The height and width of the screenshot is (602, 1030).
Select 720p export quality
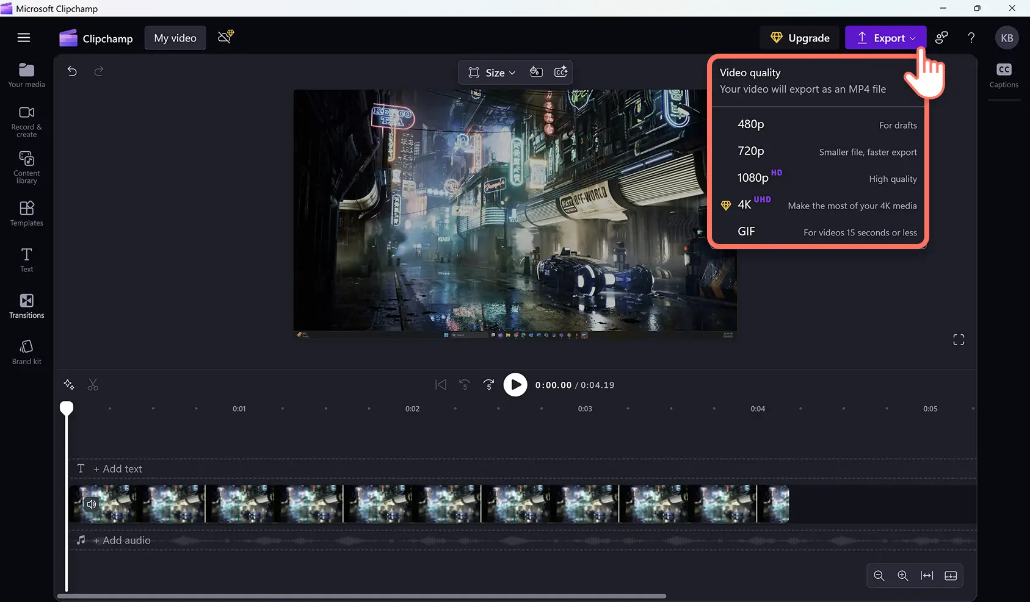tap(819, 151)
